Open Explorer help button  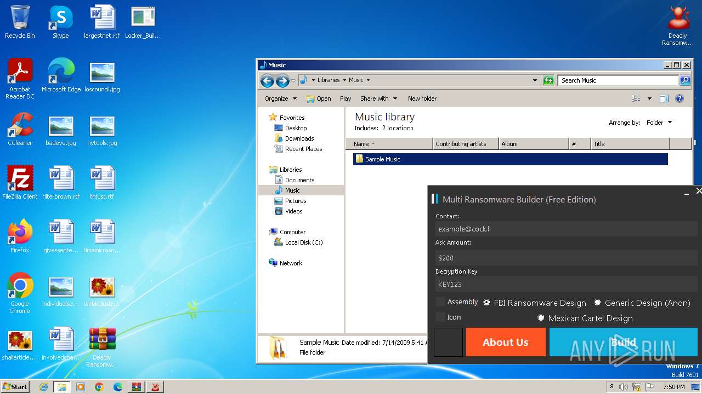tap(680, 99)
